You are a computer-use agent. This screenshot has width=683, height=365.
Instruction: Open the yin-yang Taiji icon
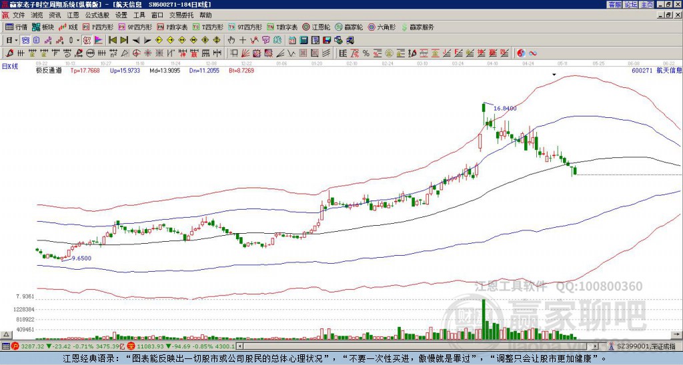pyautogui.click(x=521, y=53)
